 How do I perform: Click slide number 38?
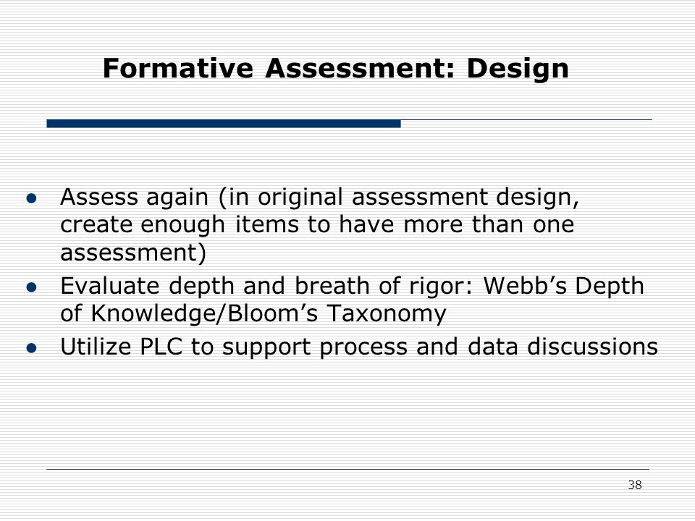click(x=635, y=485)
